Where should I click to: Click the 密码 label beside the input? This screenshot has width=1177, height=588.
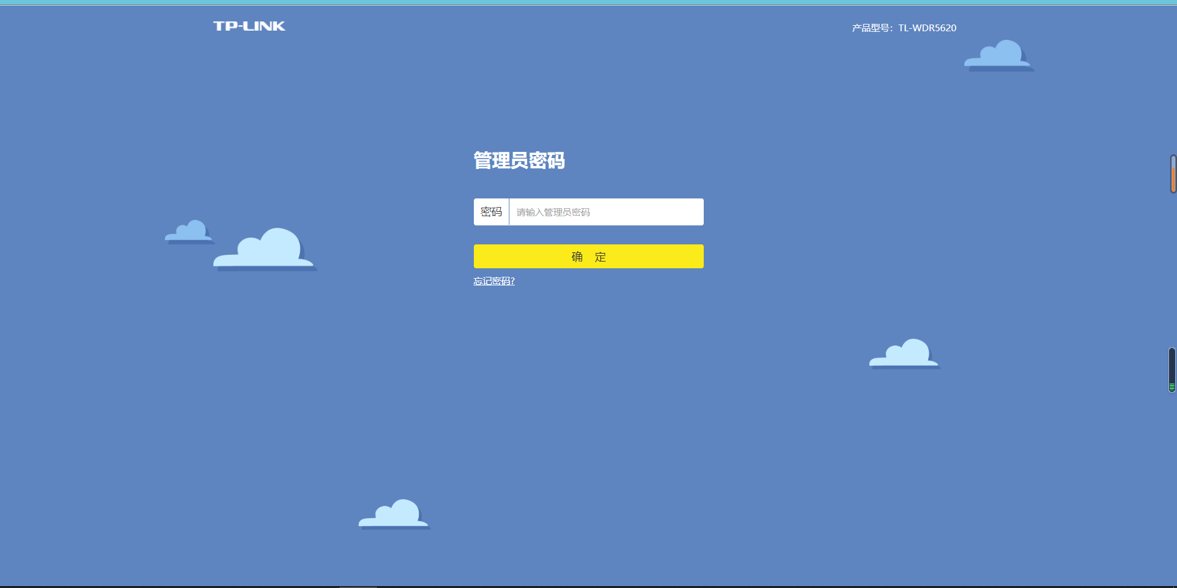click(491, 212)
